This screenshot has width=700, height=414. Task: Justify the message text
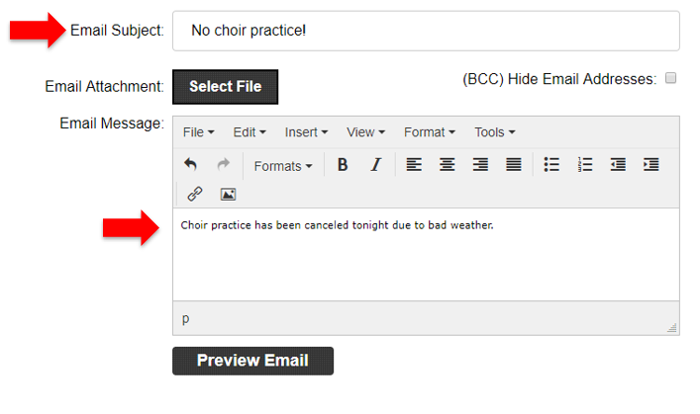[514, 165]
